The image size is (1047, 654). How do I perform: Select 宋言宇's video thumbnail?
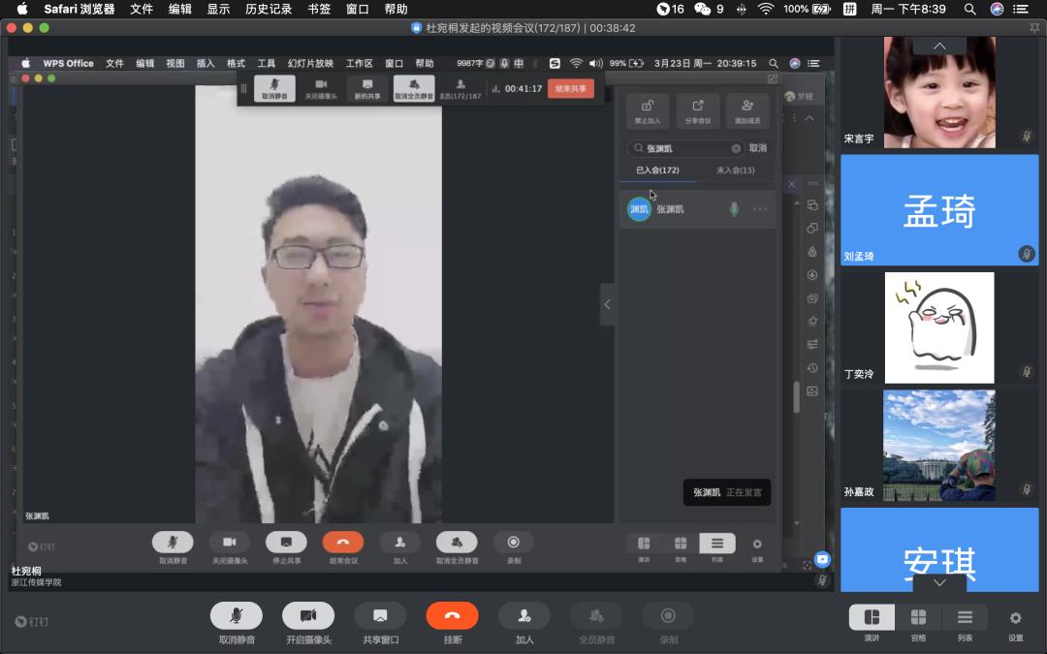(938, 93)
